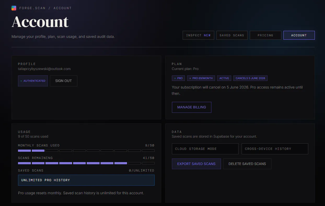
Task: Click the subscription cancel notice text
Action: pyautogui.click(x=237, y=90)
